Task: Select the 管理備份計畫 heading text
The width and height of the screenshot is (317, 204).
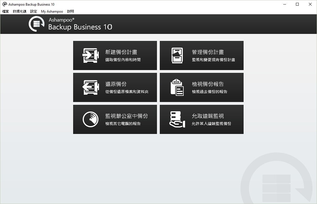Action: [208, 52]
